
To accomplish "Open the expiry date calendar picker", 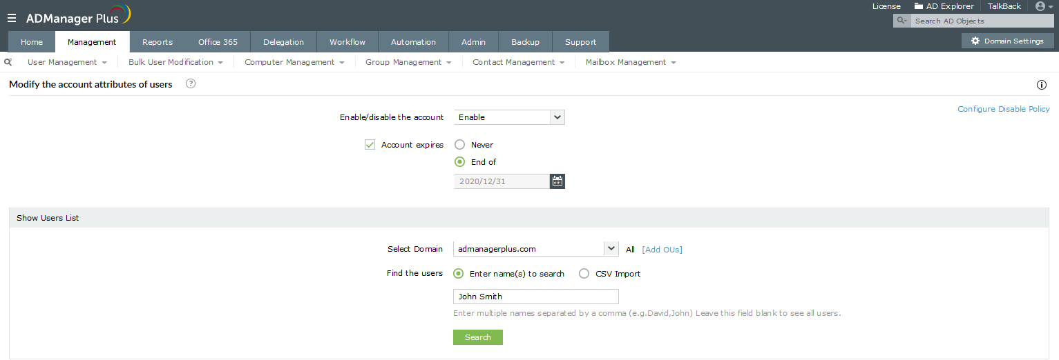I will pyautogui.click(x=557, y=181).
